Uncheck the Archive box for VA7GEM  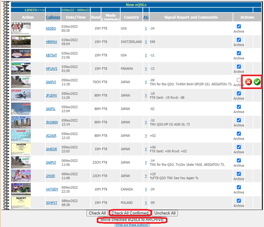point(239,187)
